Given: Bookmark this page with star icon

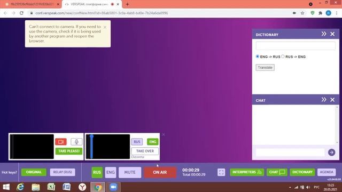Looking at the screenshot, I should [302, 13].
